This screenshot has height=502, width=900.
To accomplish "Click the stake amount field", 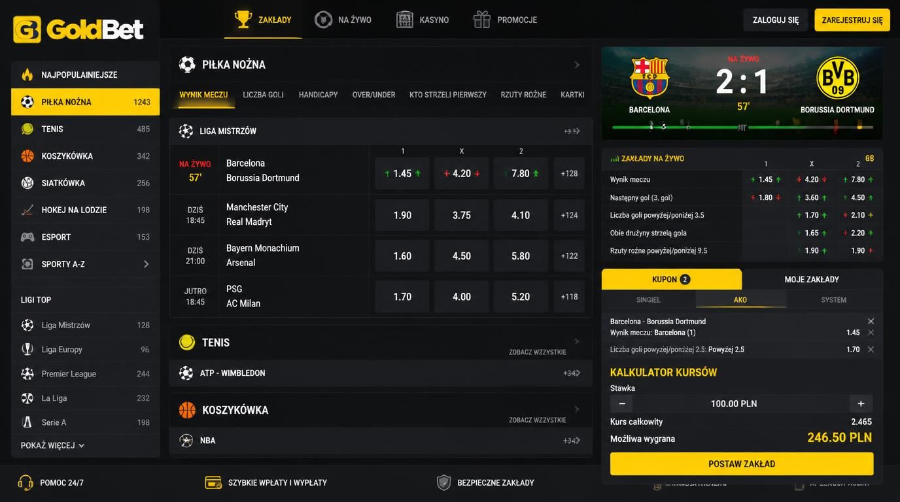I will [x=734, y=404].
